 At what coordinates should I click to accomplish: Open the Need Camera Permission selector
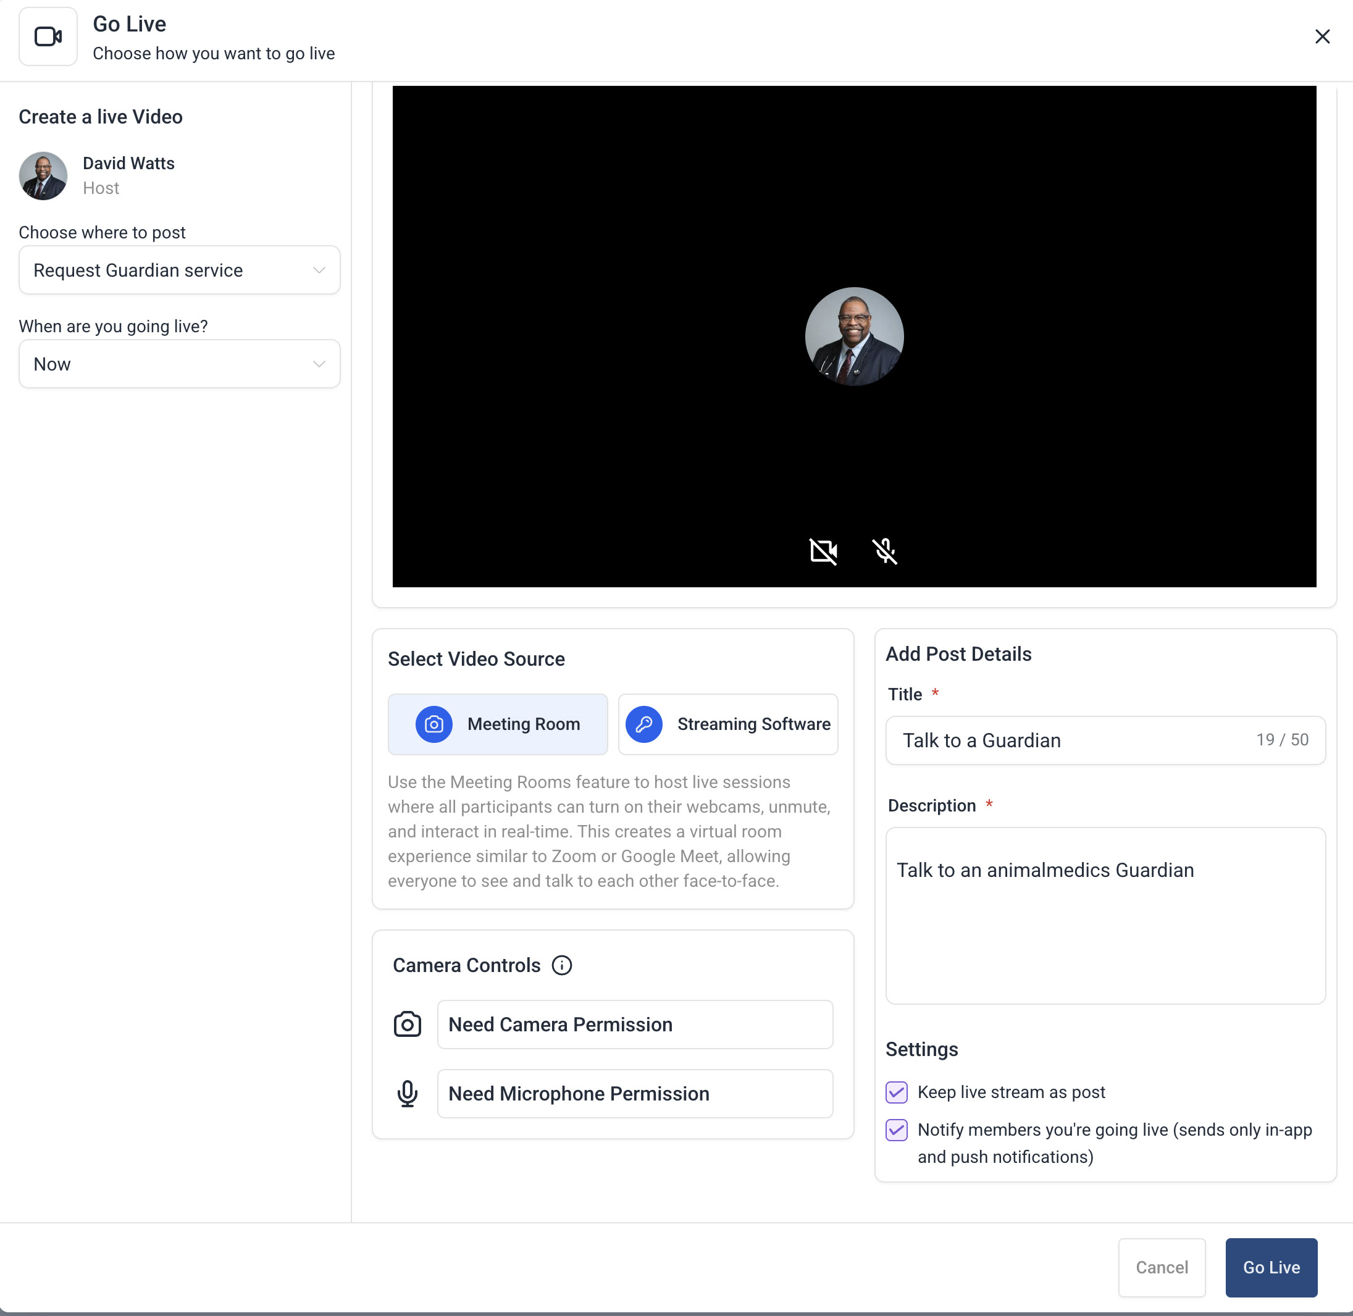point(634,1024)
